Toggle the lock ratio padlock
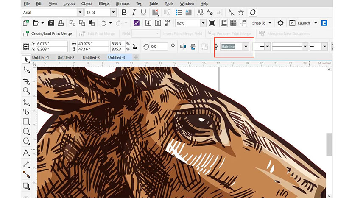This screenshot has width=352, height=198. pyautogui.click(x=134, y=47)
